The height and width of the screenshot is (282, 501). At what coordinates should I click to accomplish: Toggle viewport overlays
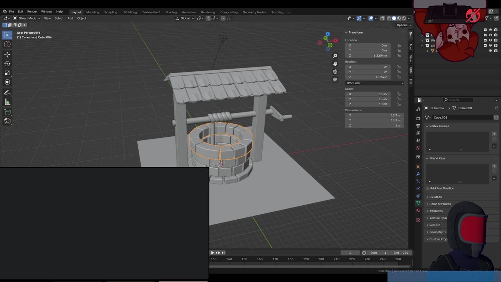point(371,18)
